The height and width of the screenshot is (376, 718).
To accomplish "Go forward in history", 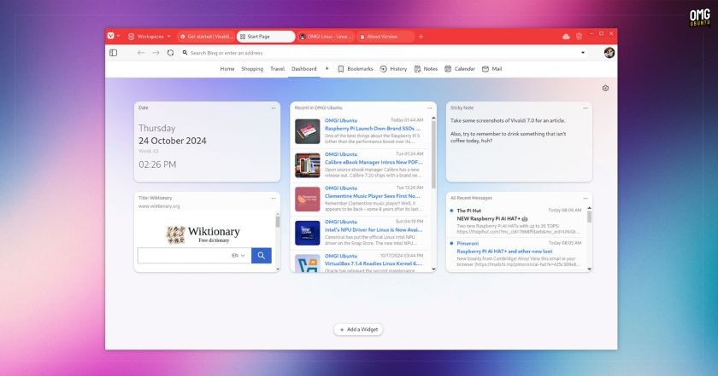I will (x=156, y=53).
